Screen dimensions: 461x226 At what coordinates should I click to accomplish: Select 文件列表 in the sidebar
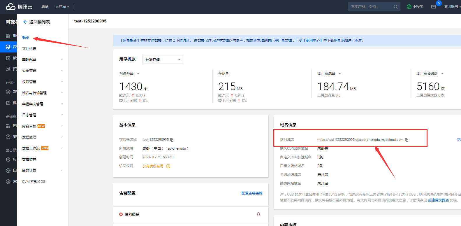point(29,49)
